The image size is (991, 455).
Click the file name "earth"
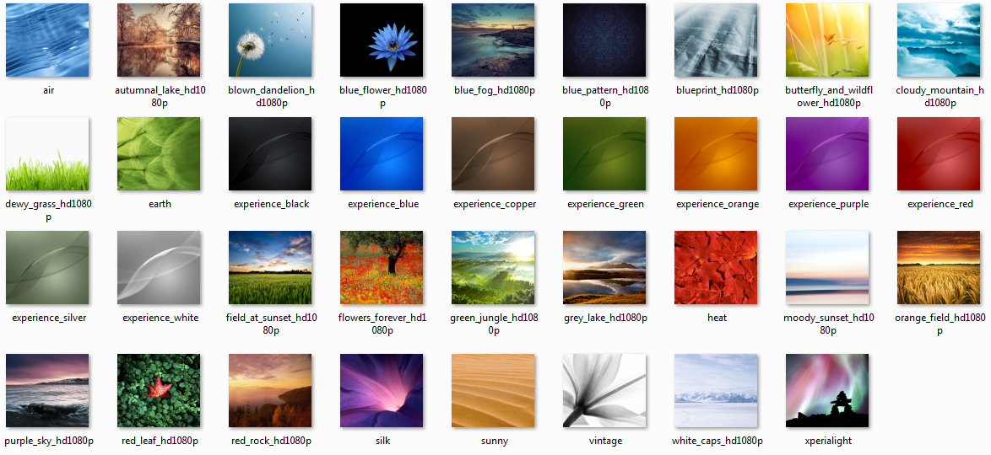(160, 204)
